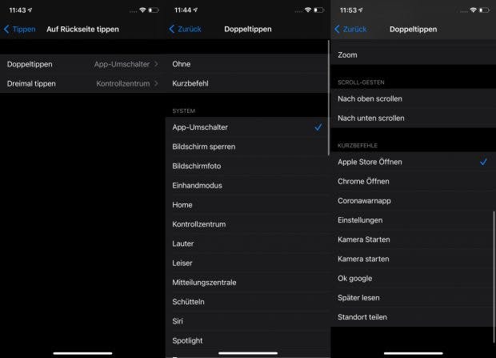
Task: Select Kontrollzentrum in the middle list
Action: point(248,224)
